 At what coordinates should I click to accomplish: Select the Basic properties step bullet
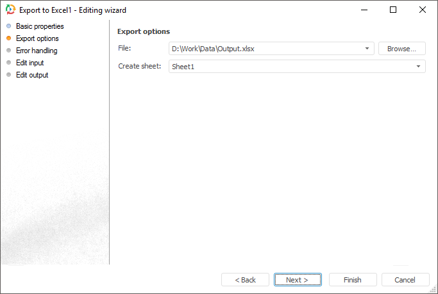coord(8,26)
